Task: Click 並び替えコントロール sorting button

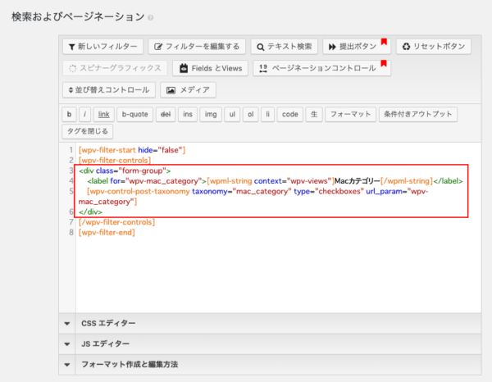Action: pyautogui.click(x=110, y=90)
